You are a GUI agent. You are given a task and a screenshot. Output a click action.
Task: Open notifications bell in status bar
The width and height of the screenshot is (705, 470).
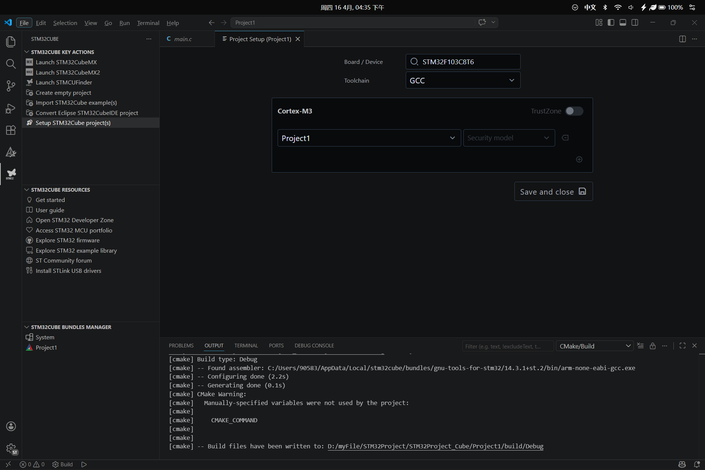click(697, 464)
